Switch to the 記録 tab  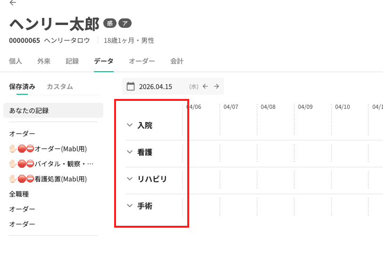point(72,61)
